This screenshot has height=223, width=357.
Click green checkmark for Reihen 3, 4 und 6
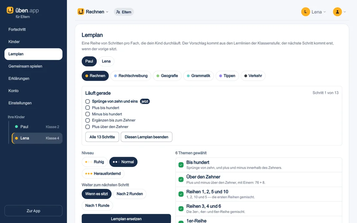[x=181, y=208]
